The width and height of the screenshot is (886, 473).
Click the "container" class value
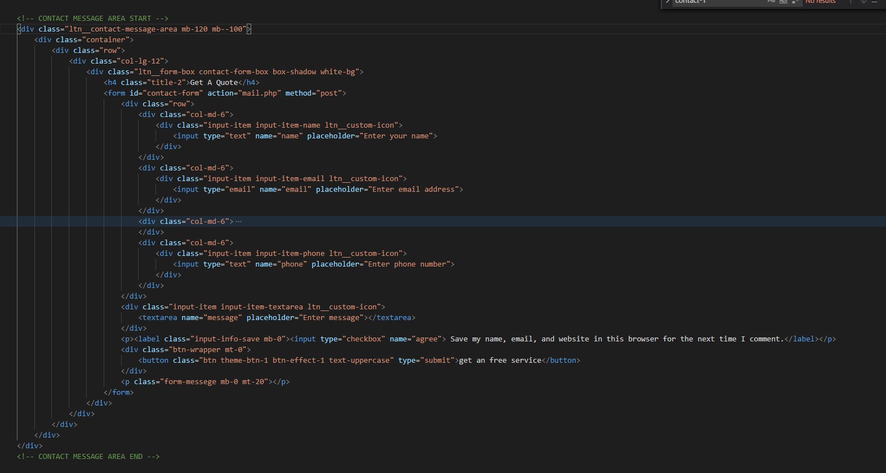point(106,40)
